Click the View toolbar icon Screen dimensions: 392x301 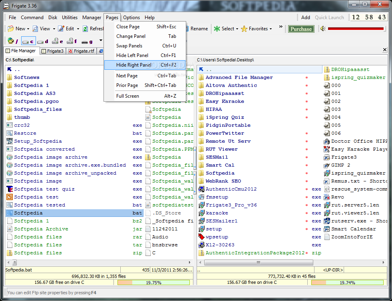click(x=36, y=29)
